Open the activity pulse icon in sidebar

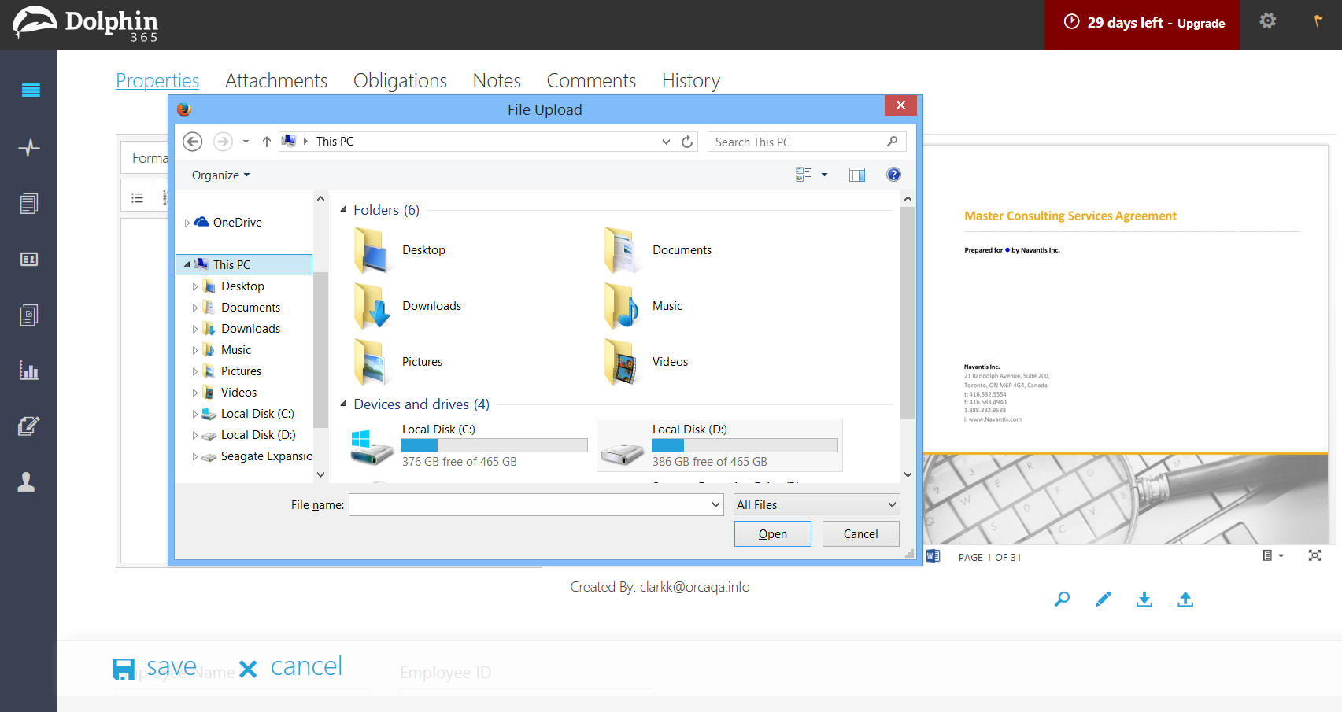pyautogui.click(x=29, y=147)
